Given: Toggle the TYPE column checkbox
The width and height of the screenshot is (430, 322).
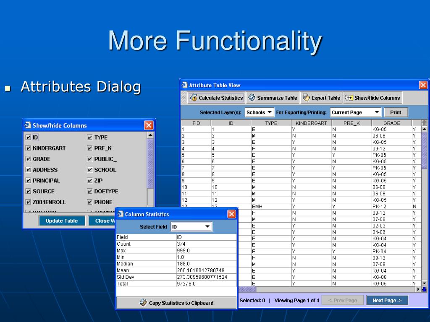Looking at the screenshot, I should [x=90, y=138].
